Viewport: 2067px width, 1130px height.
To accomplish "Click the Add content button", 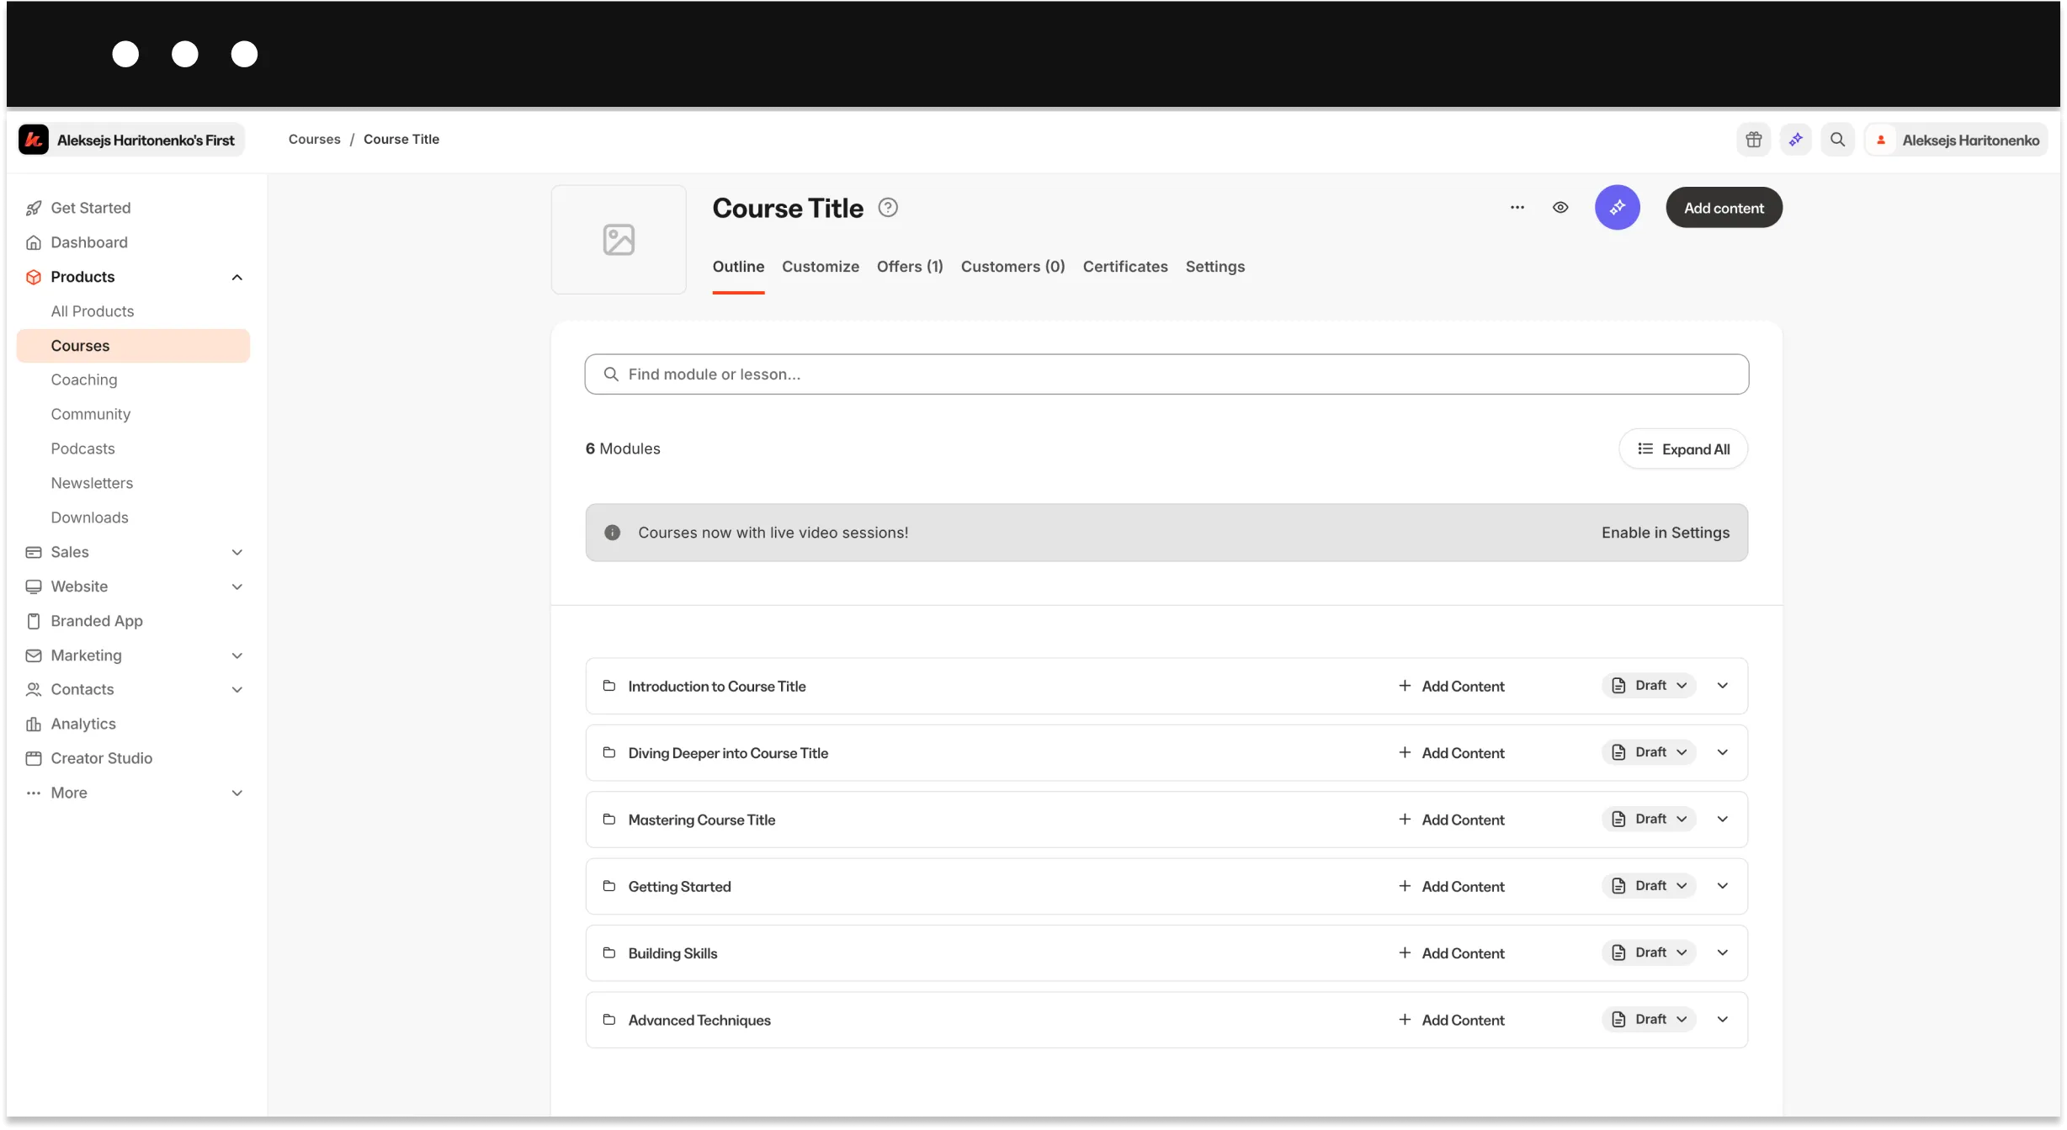I will pyautogui.click(x=1724, y=208).
